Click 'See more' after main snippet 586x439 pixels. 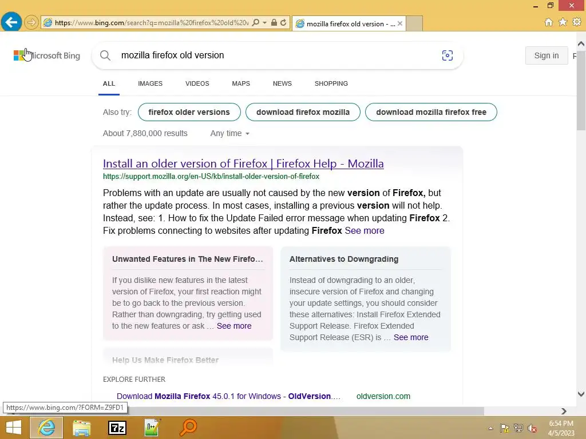click(x=365, y=231)
